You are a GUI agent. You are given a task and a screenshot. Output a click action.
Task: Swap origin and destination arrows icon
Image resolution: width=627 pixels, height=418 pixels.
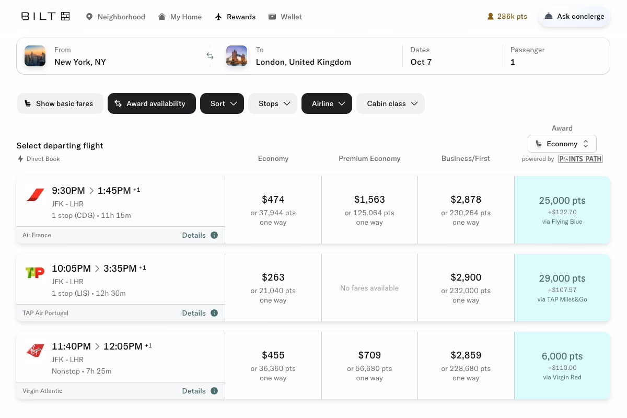(210, 56)
